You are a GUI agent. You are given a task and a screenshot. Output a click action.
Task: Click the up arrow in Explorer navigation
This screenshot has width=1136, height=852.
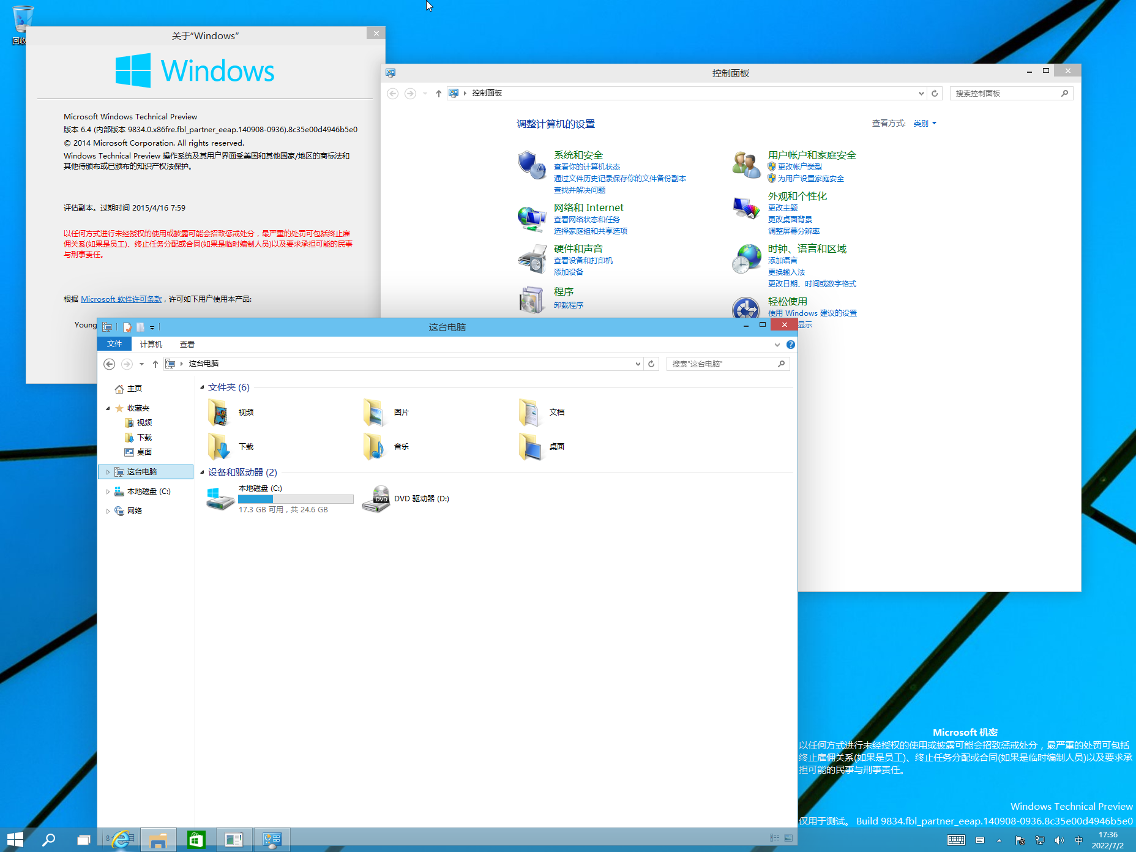[155, 364]
